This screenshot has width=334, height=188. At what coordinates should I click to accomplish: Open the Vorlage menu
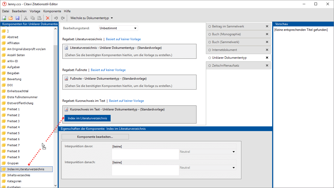35,11
